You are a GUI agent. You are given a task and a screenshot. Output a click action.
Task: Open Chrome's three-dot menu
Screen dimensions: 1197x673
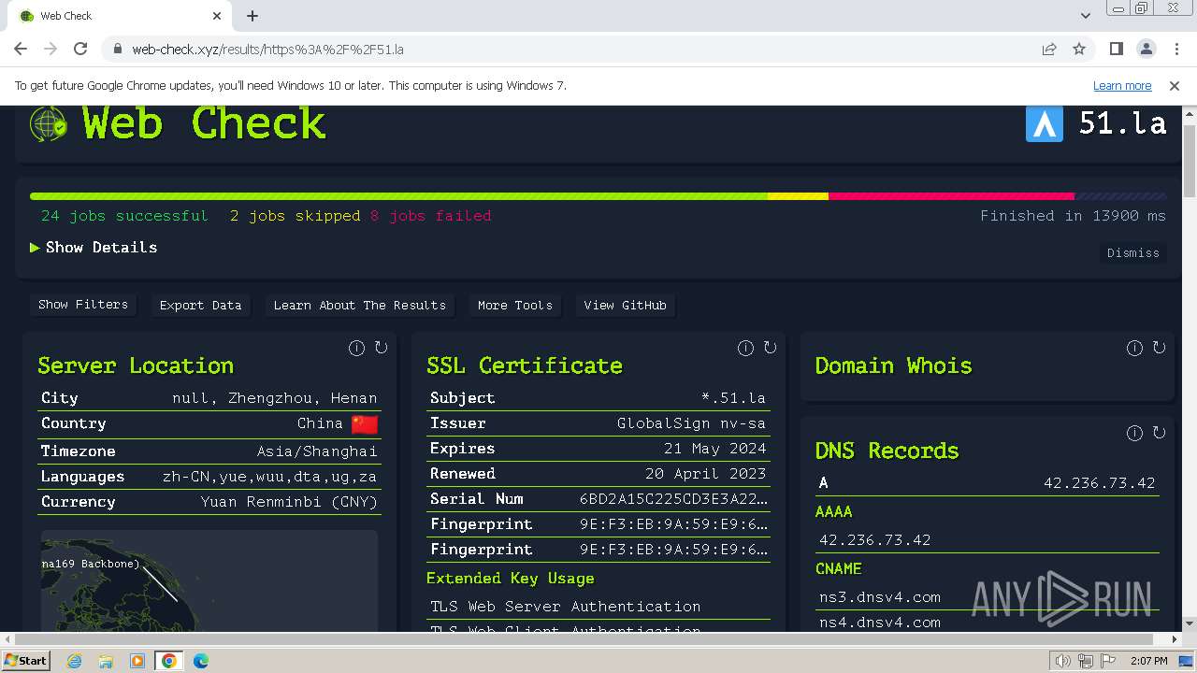(x=1175, y=49)
